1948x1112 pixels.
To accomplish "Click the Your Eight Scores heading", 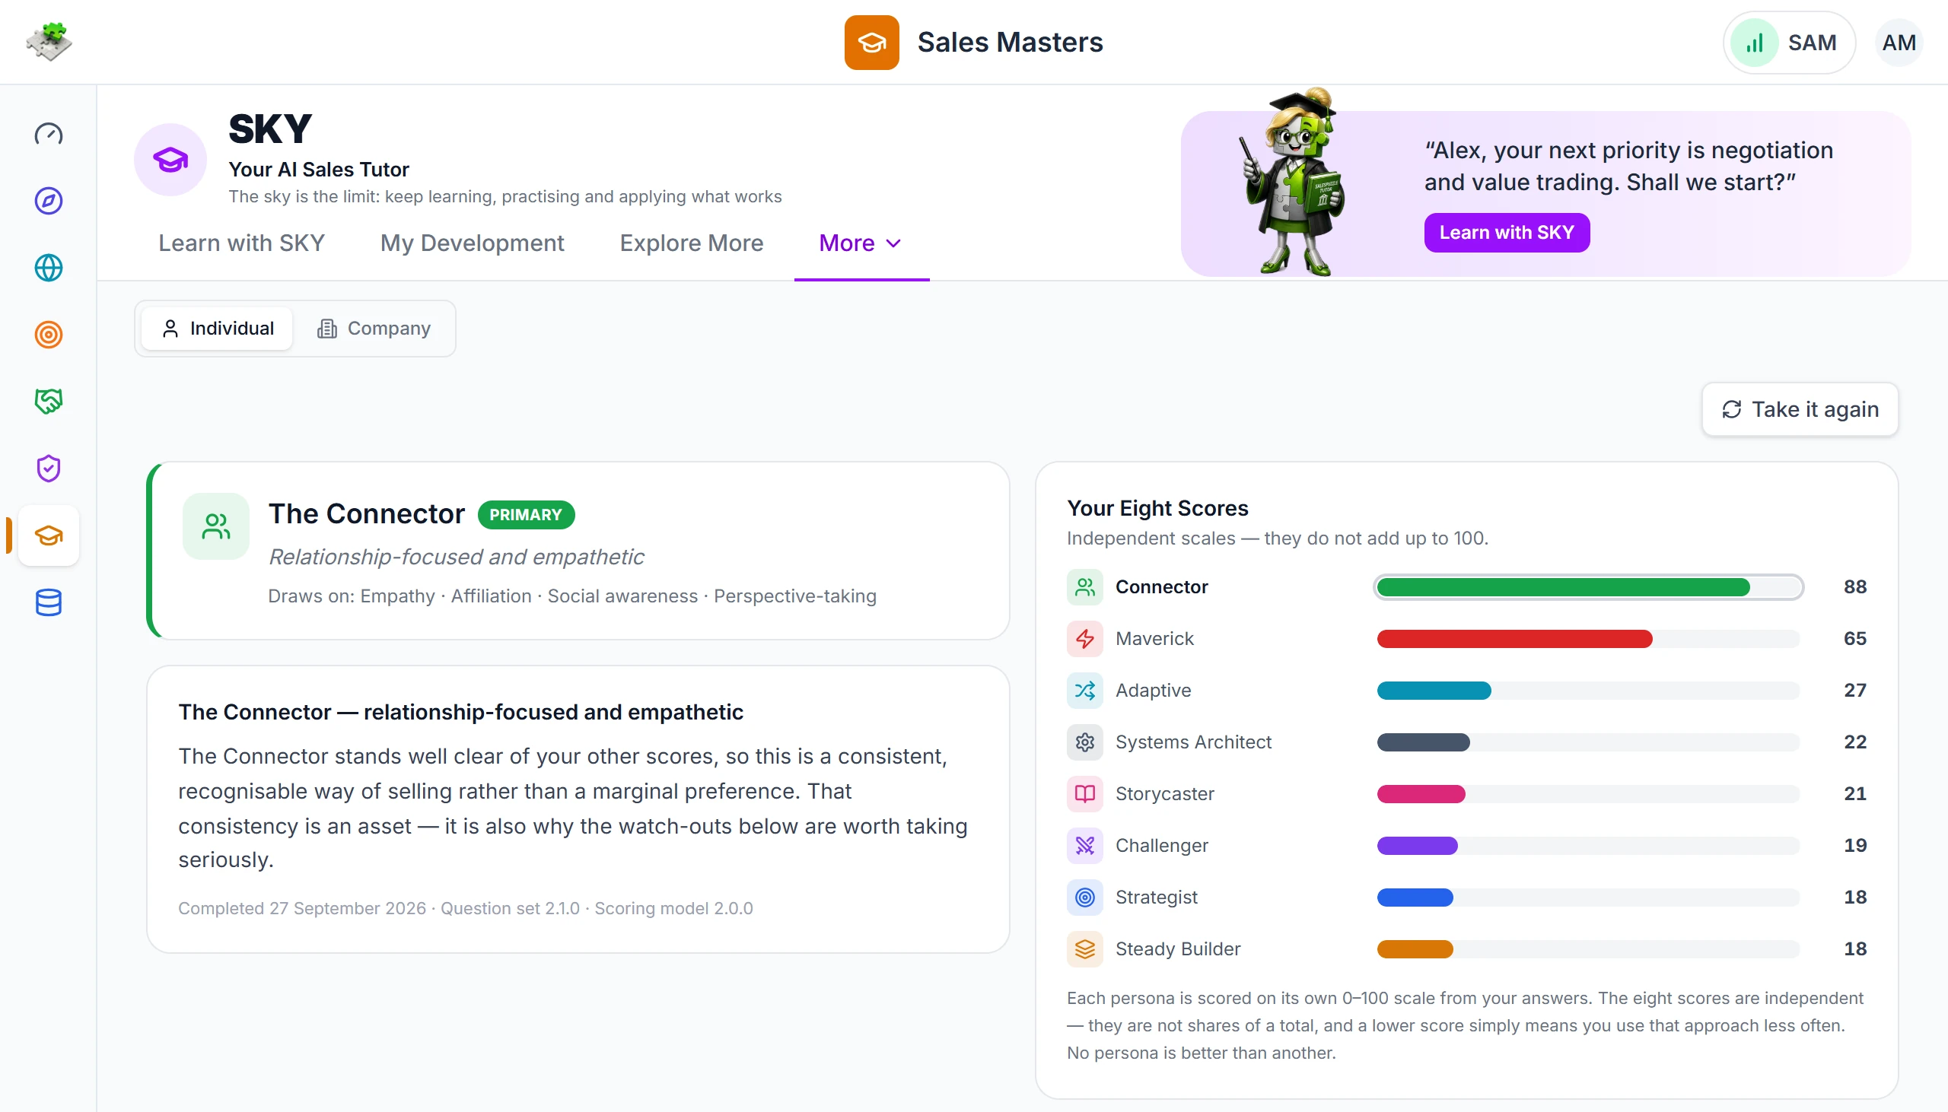I will pyautogui.click(x=1157, y=508).
